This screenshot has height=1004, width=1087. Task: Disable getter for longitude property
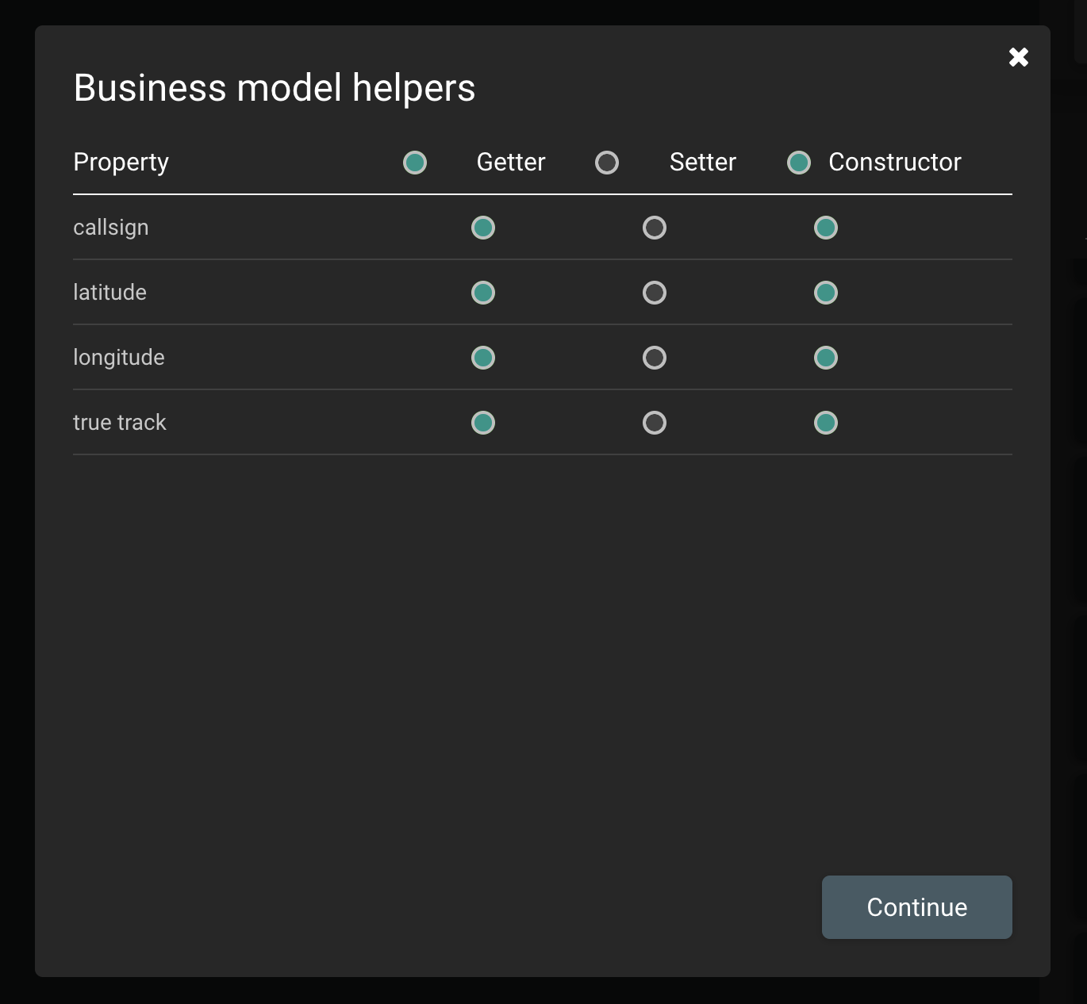[483, 358]
